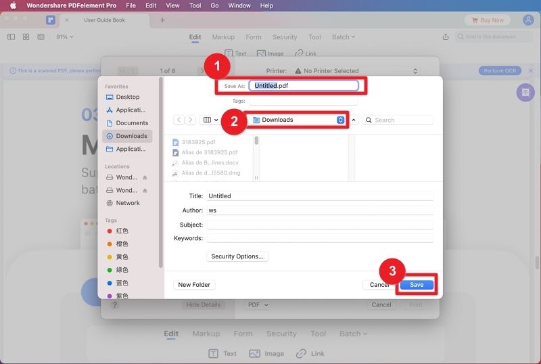Click the Author field
This screenshot has height=364, width=541.
click(320, 210)
